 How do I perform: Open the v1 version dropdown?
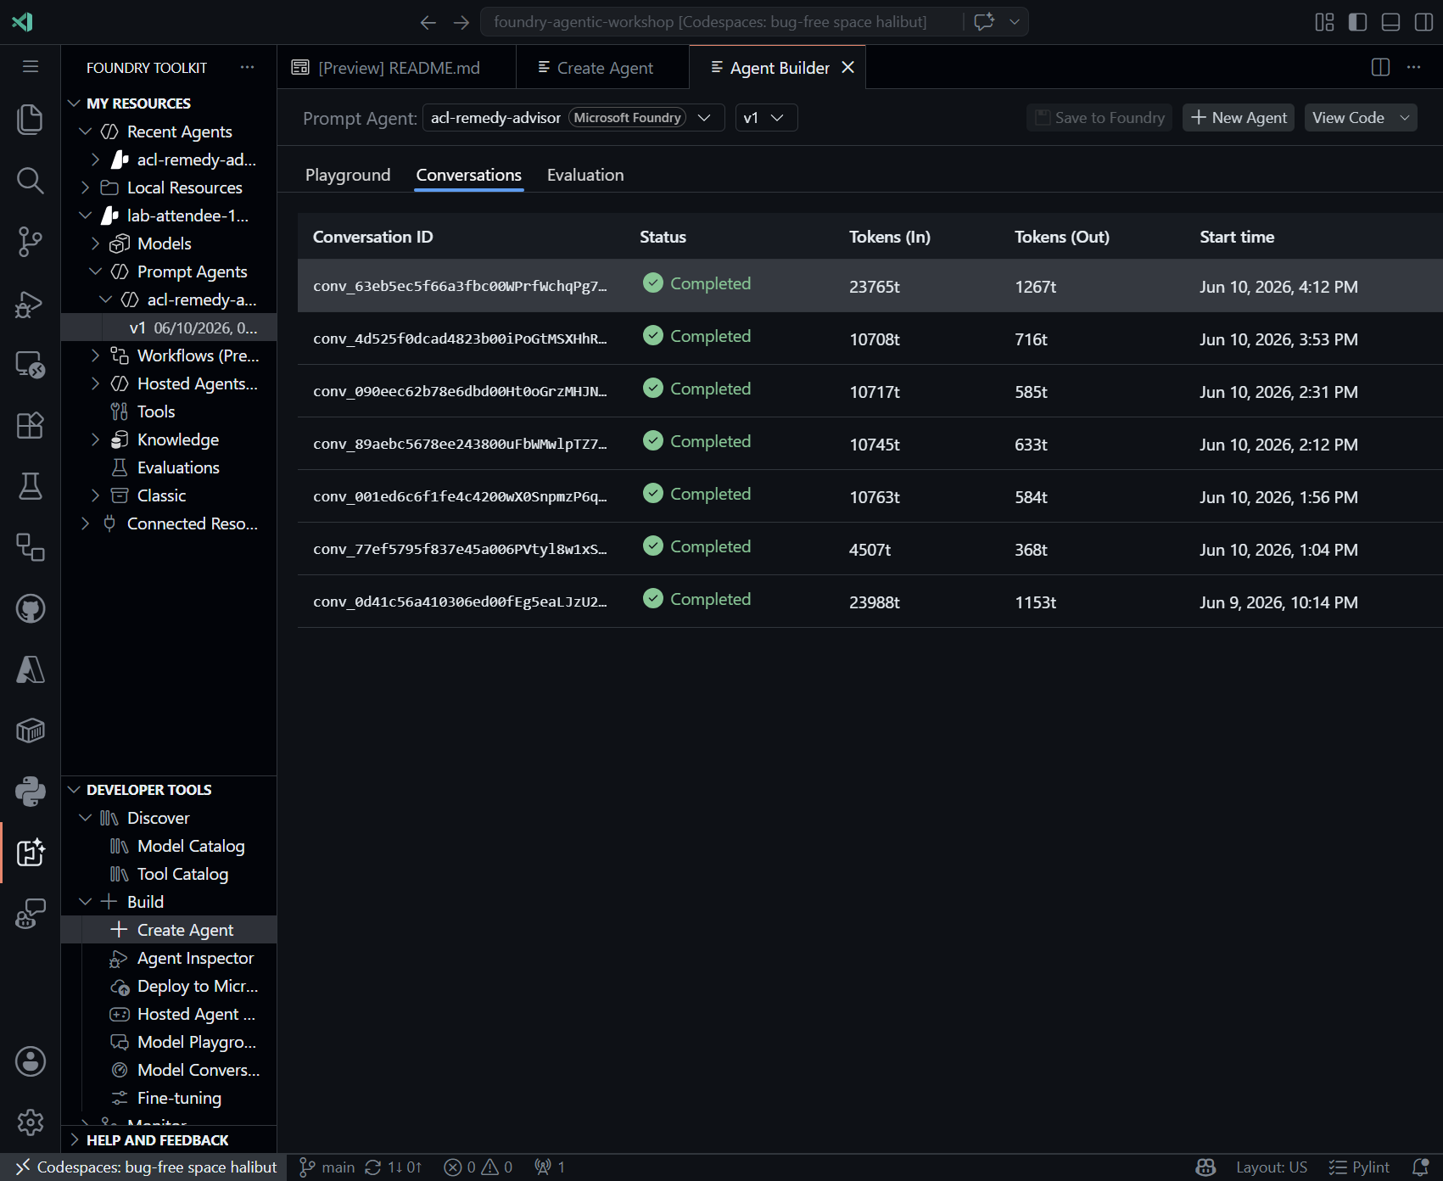coord(767,118)
